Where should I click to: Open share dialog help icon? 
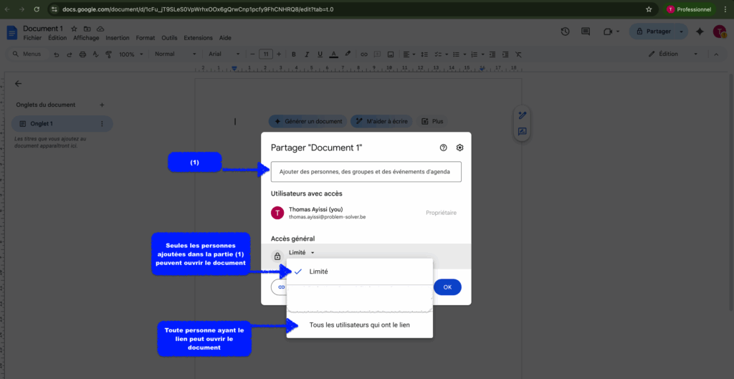[x=443, y=148]
